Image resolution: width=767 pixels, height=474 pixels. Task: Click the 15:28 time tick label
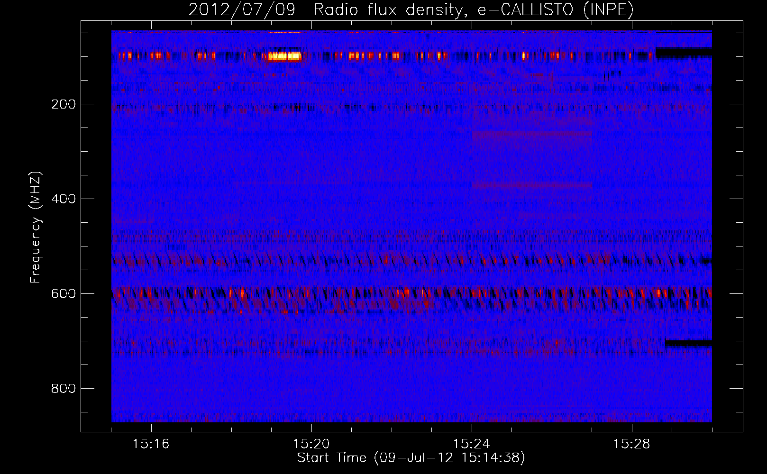point(632,444)
